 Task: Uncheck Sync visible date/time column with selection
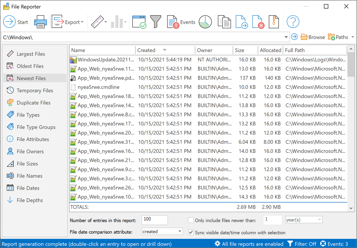tap(191, 233)
